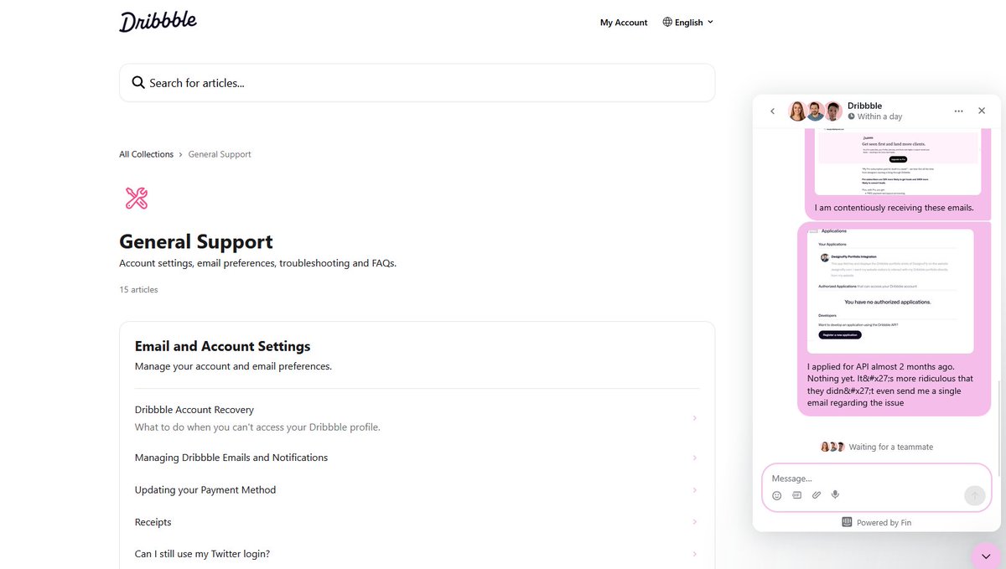Open the email screenshot thumbnail in chat
Viewport: 1006px width, 569px height.
tap(898, 163)
